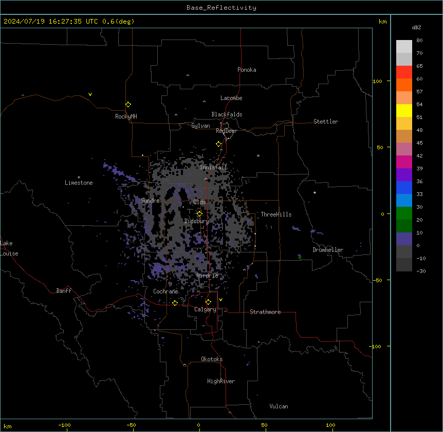Click the HighRiver label

tap(221, 381)
